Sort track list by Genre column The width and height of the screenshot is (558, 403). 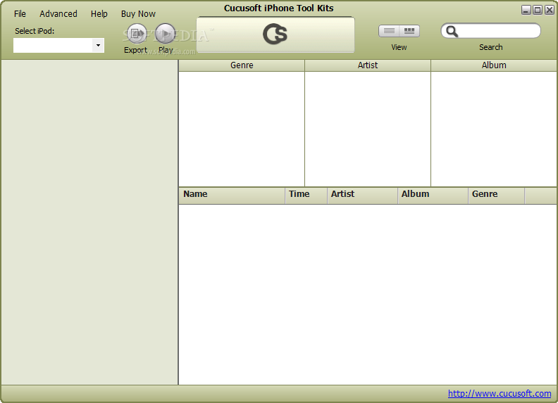[x=497, y=195]
